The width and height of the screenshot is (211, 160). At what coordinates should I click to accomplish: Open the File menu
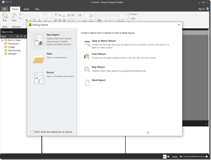(x=5, y=9)
